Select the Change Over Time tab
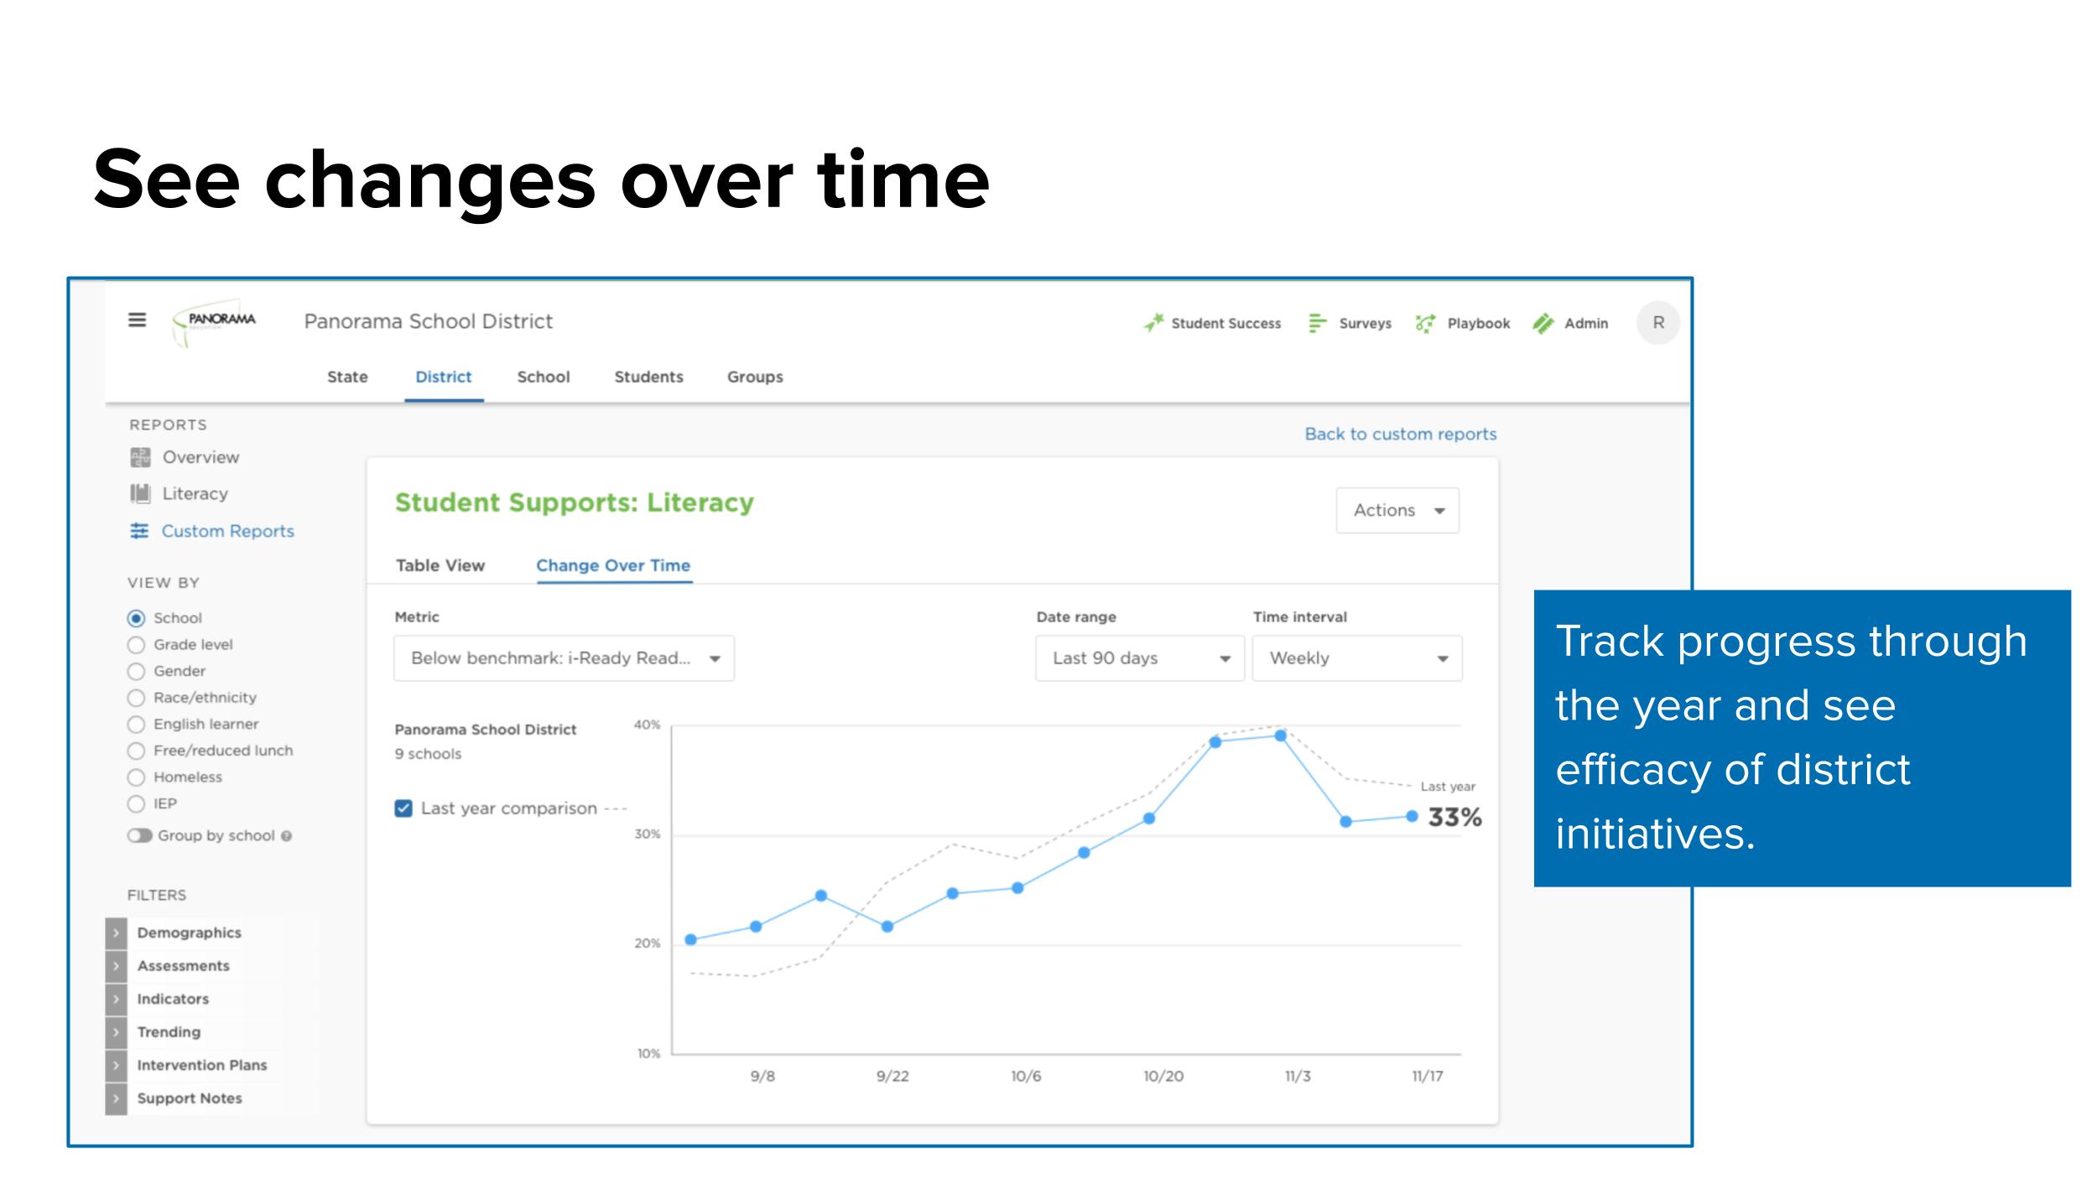The width and height of the screenshot is (2097, 1180). click(x=613, y=566)
